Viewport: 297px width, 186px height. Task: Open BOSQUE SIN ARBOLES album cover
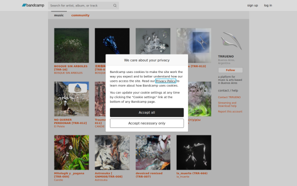tap(72, 46)
